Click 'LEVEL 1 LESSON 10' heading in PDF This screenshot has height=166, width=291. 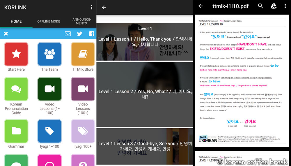point(210,24)
